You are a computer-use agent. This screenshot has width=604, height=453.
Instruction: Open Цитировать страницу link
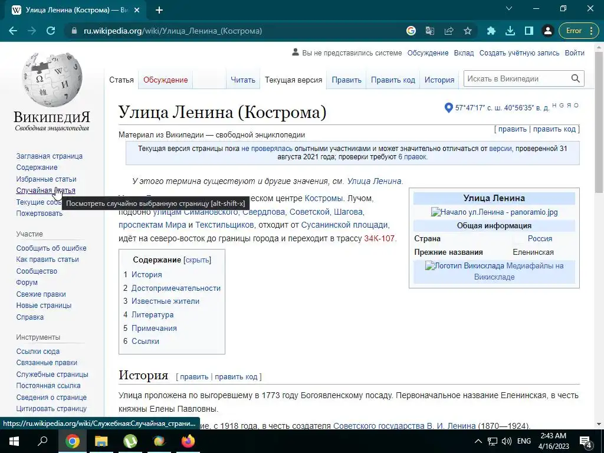point(51,409)
